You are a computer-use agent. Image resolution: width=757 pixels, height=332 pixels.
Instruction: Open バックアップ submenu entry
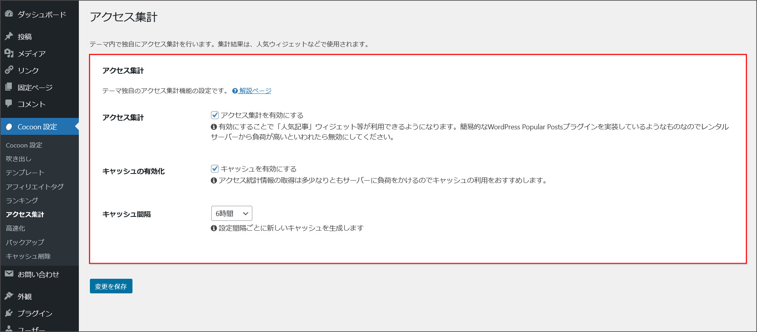click(25, 242)
